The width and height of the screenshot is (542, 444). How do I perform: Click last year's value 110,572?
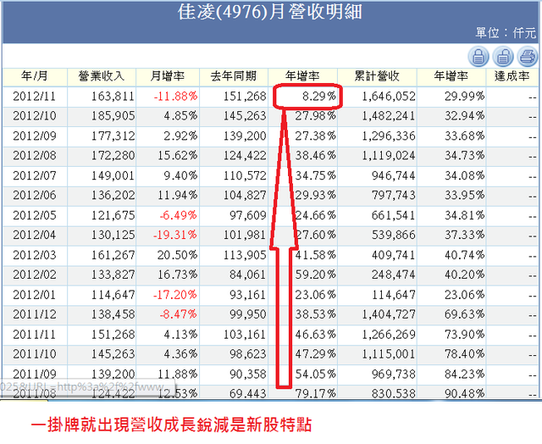pyautogui.click(x=245, y=175)
